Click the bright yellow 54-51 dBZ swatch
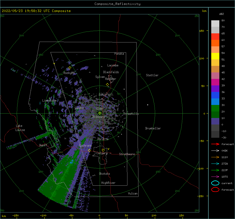 click(x=215, y=56)
